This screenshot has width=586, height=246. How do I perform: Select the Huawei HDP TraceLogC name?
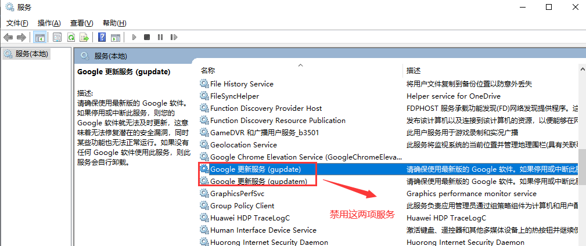pos(250,218)
